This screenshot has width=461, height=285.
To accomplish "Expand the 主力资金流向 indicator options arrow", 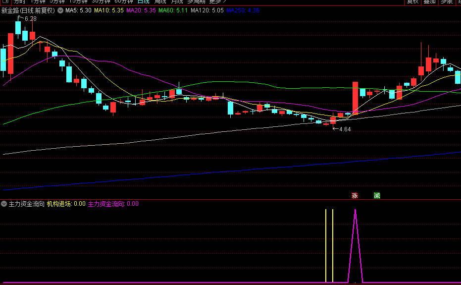I will coord(4,204).
